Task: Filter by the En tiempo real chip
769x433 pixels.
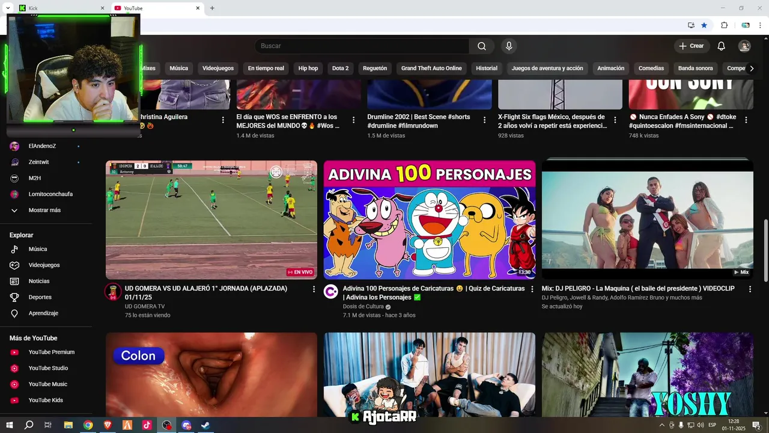Action: [266, 69]
